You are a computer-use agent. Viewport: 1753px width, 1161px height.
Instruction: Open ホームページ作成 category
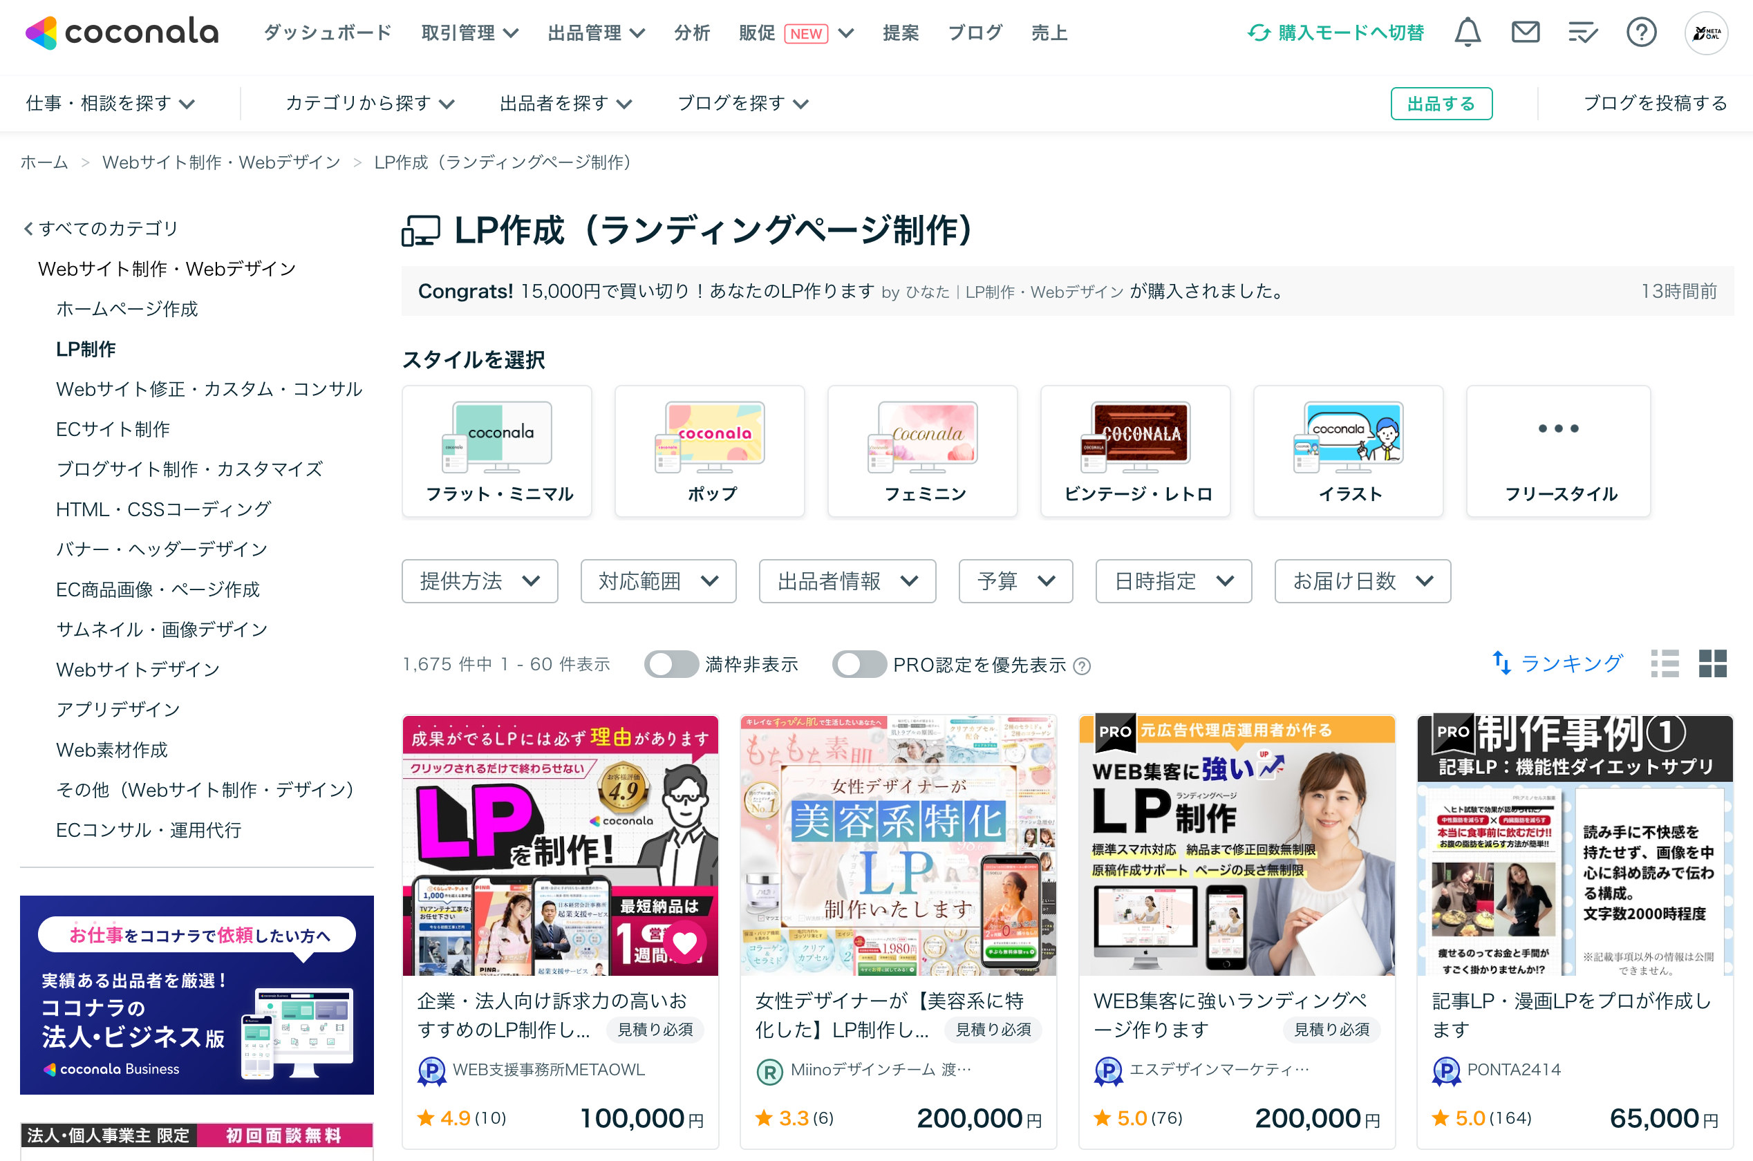(x=127, y=309)
